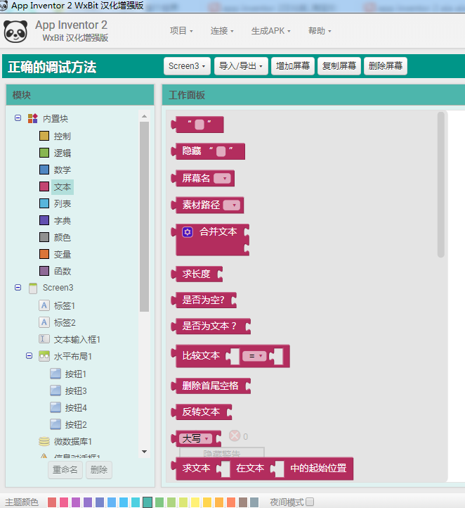Click the block tree scroll down arrow
The width and height of the screenshot is (465, 508).
pos(144,452)
